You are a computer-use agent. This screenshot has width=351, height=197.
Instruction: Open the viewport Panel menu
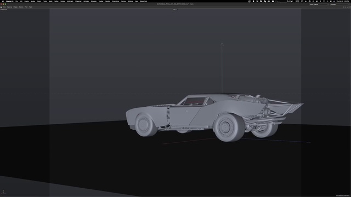click(31, 7)
